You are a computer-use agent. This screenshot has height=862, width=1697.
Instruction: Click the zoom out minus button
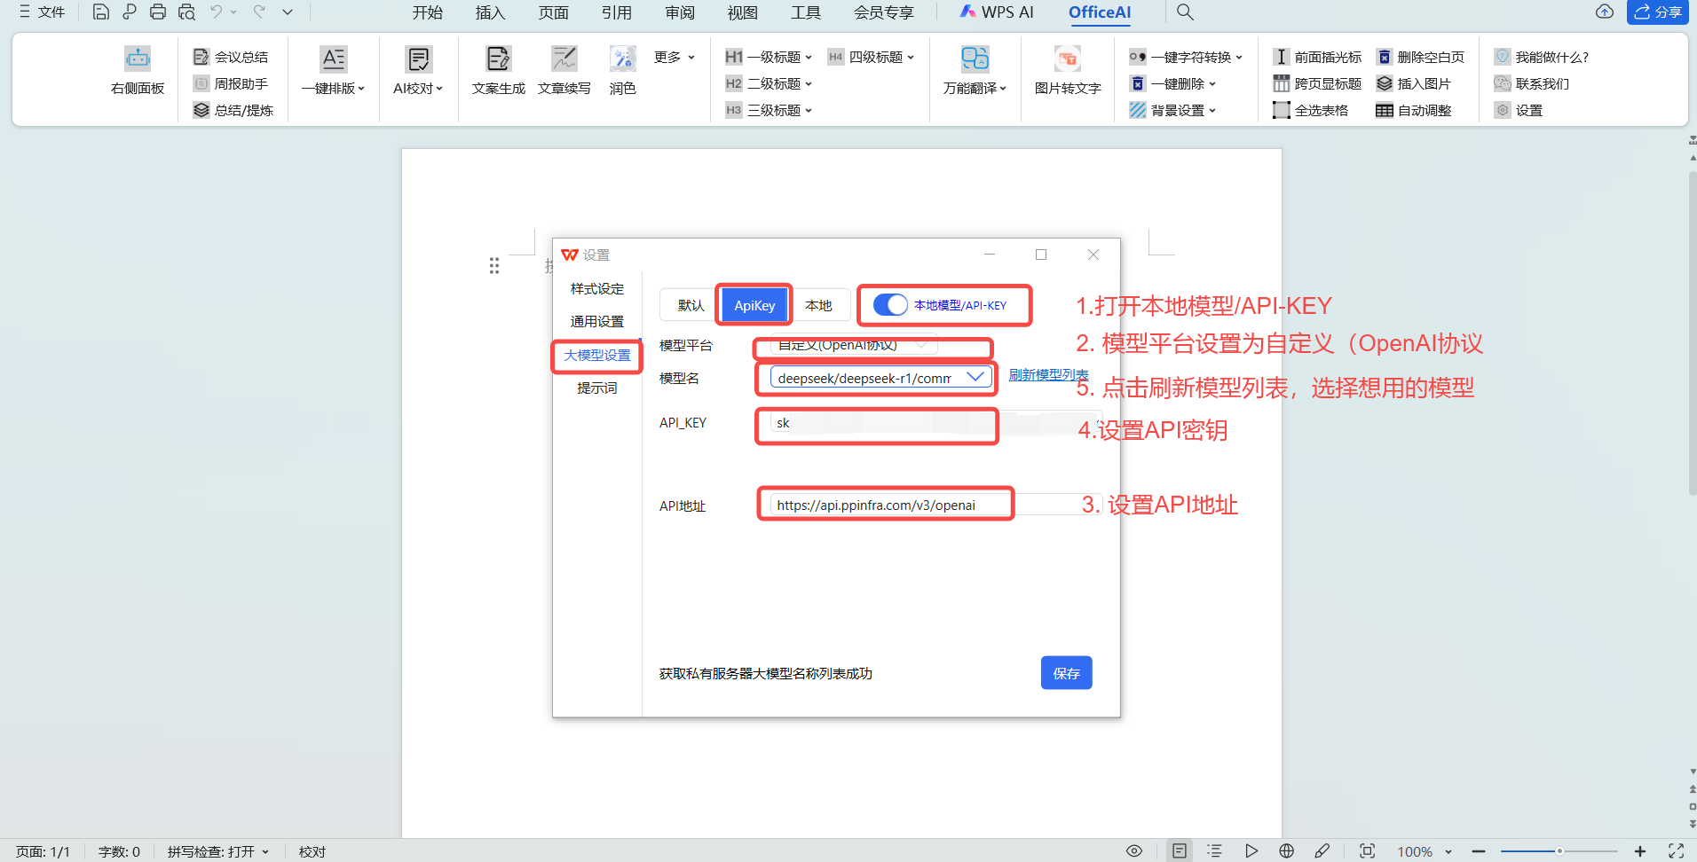point(1479,851)
